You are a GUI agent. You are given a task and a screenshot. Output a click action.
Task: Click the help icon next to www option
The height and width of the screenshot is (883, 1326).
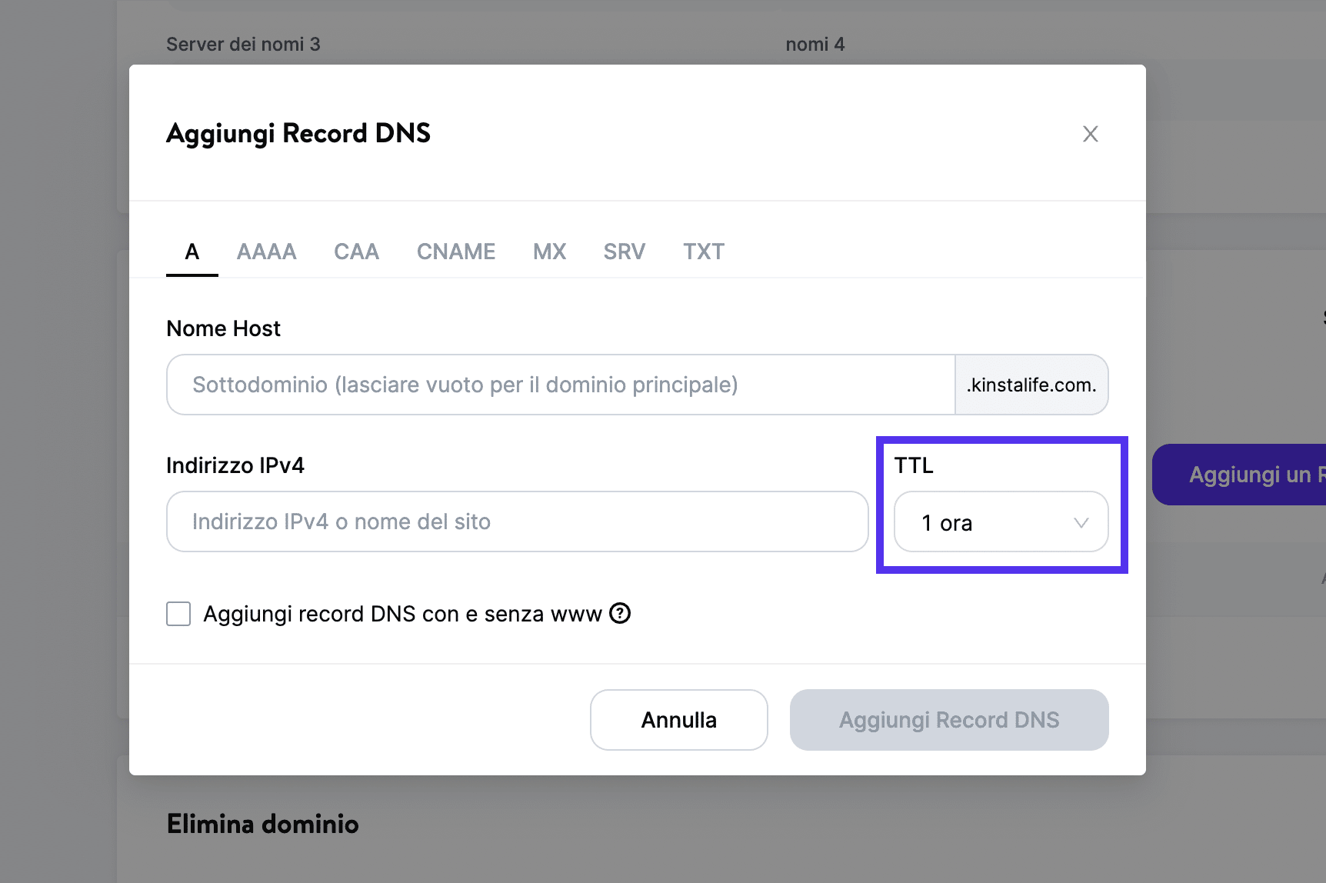pos(620,613)
